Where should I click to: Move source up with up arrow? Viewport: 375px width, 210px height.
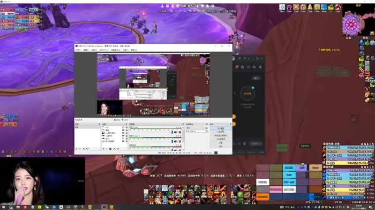(x=114, y=149)
